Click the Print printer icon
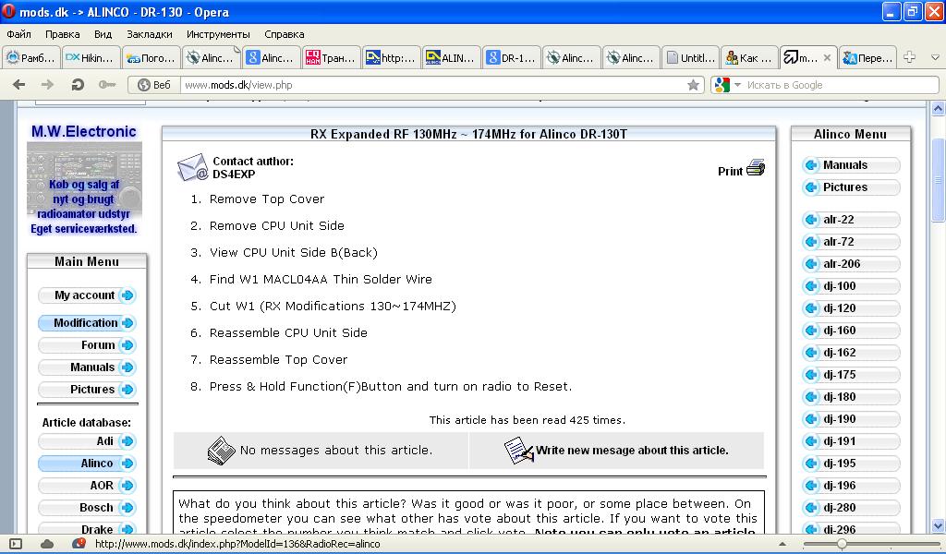This screenshot has height=554, width=946. [756, 168]
